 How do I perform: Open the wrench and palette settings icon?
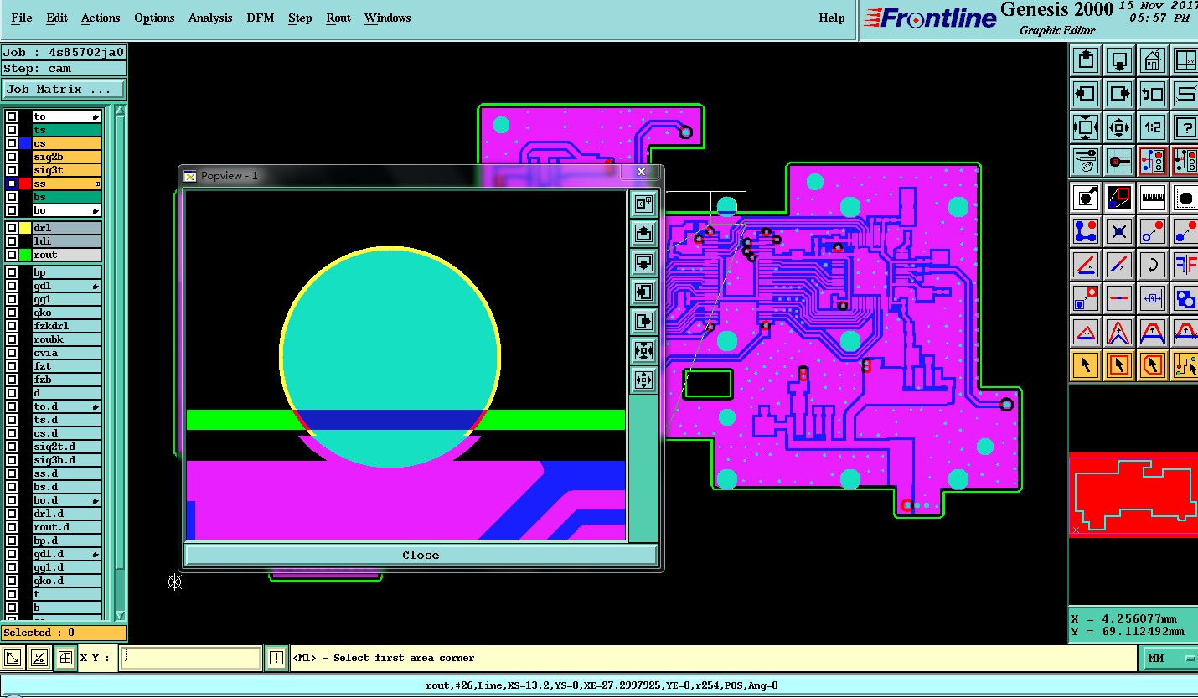coord(1087,160)
